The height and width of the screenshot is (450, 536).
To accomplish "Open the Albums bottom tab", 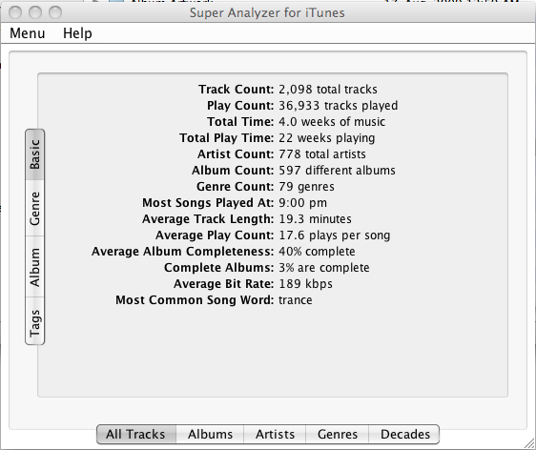I will point(210,435).
